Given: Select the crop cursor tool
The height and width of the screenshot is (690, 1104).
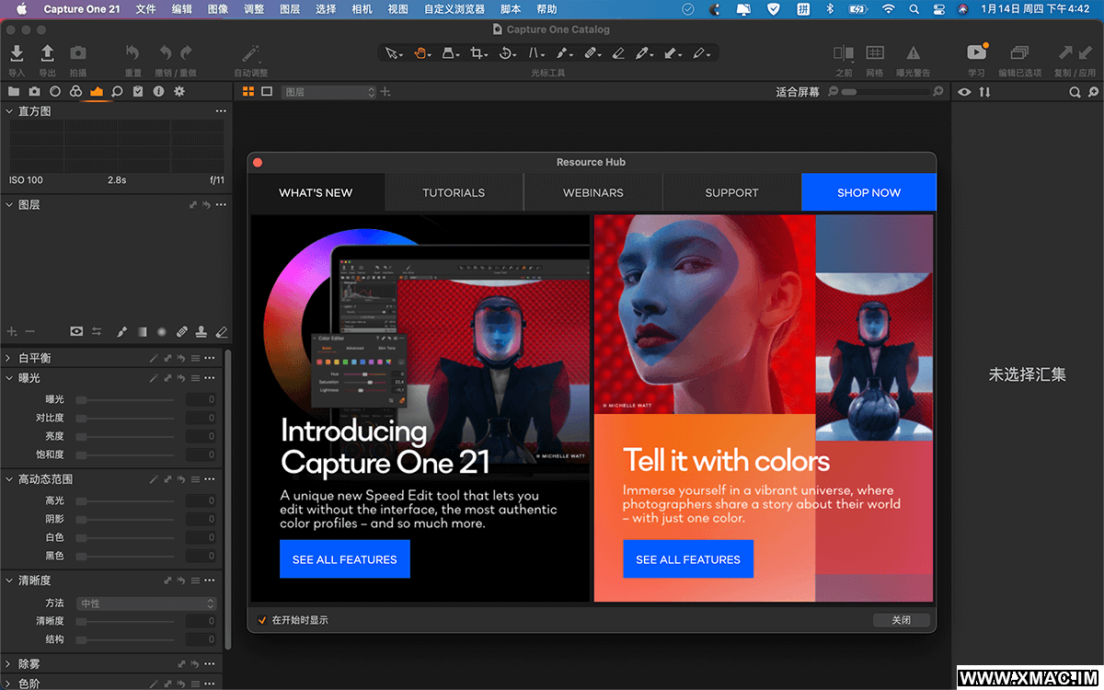Looking at the screenshot, I should coord(478,53).
